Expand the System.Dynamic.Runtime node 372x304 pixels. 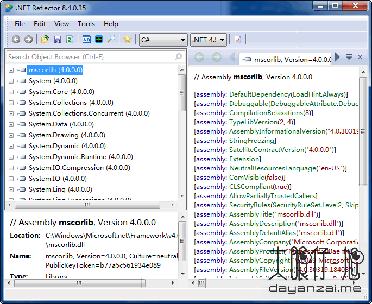11,157
